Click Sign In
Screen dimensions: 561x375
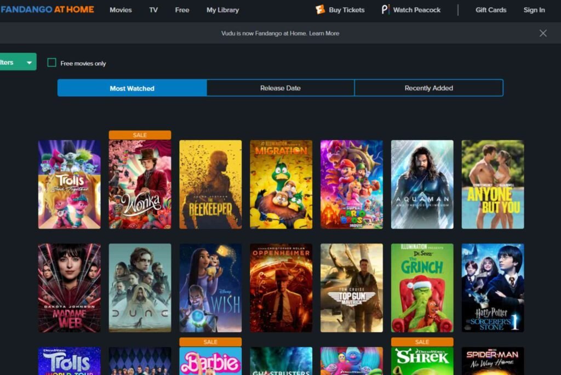534,10
